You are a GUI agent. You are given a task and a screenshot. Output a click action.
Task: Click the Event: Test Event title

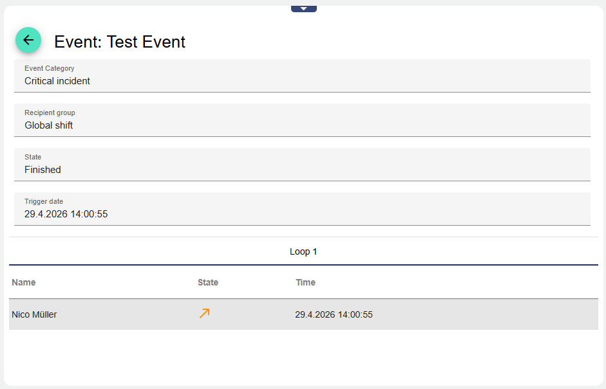click(120, 42)
